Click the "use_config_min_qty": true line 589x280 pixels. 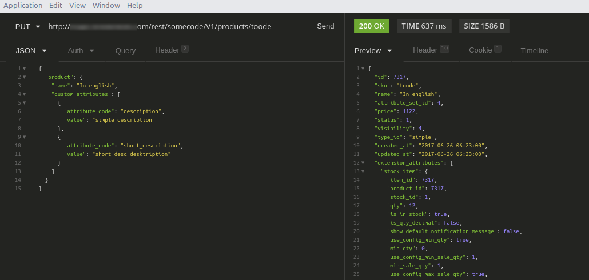[x=429, y=240]
